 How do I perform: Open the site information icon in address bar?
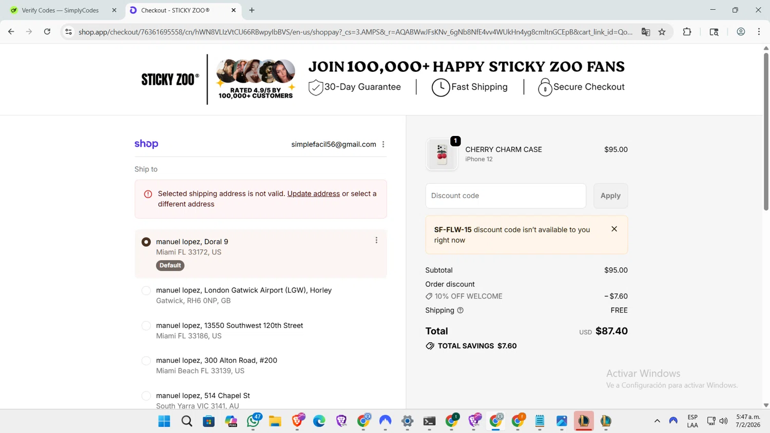tap(68, 32)
